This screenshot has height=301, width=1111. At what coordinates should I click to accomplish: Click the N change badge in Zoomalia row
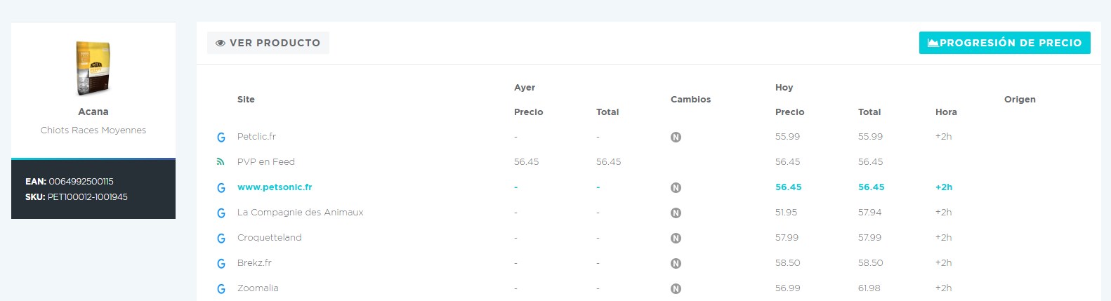pos(676,289)
